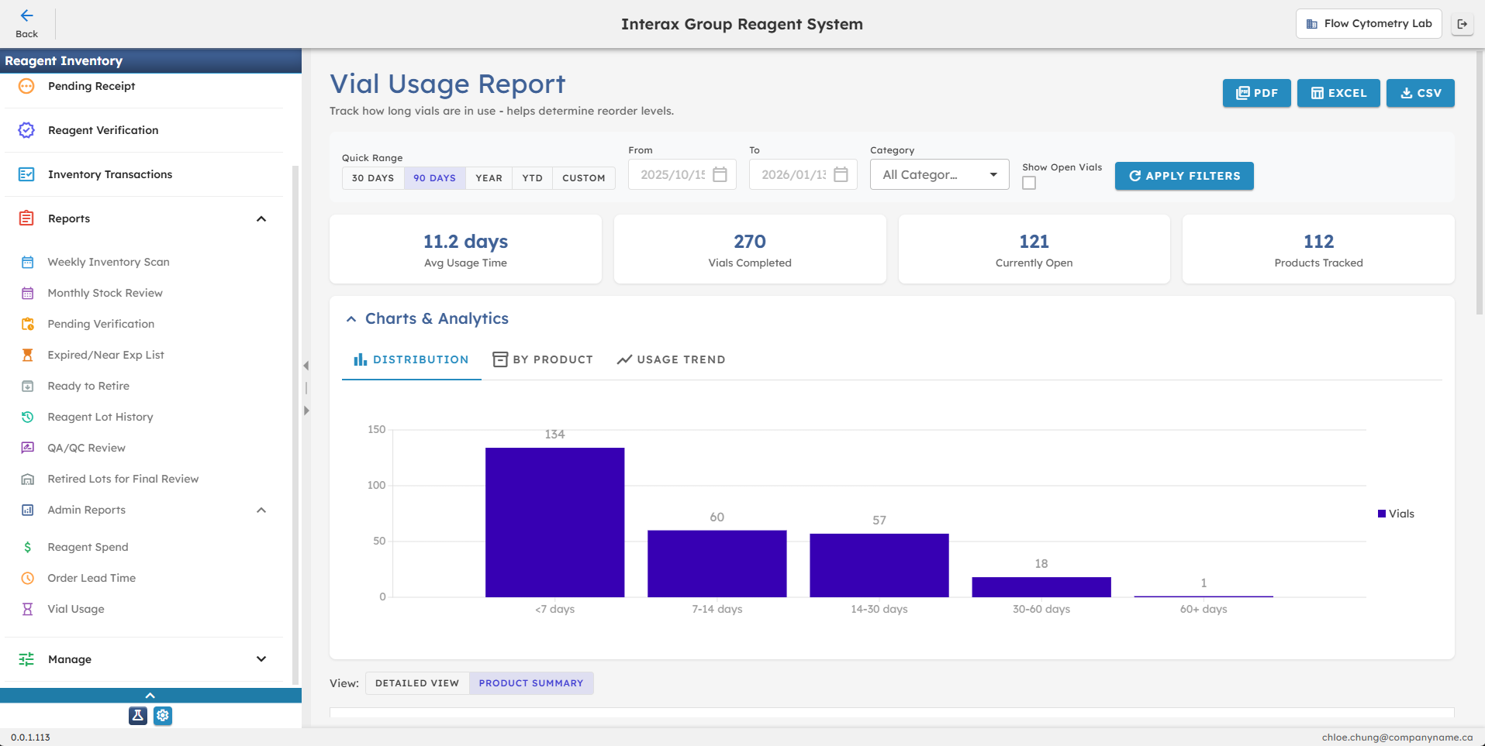The image size is (1485, 746).
Task: Select the Reagent Lot History icon
Action: pos(26,417)
